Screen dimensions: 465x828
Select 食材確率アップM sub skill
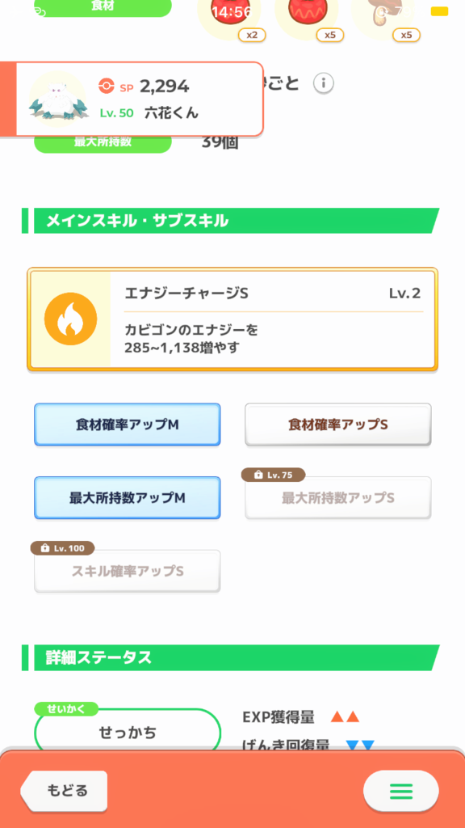point(127,425)
